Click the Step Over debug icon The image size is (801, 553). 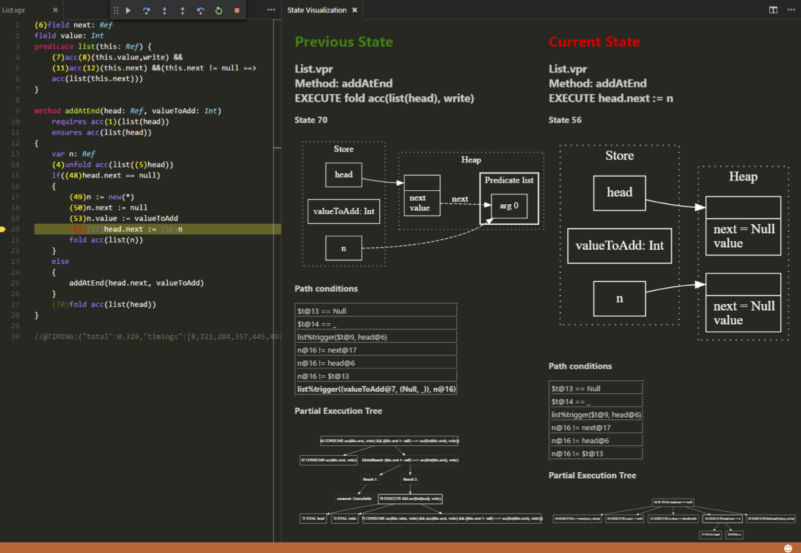pos(146,10)
